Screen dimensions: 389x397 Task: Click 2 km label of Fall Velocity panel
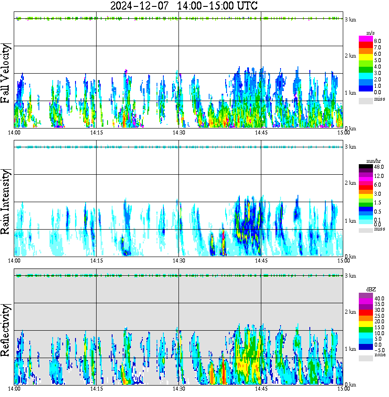tap(350, 56)
